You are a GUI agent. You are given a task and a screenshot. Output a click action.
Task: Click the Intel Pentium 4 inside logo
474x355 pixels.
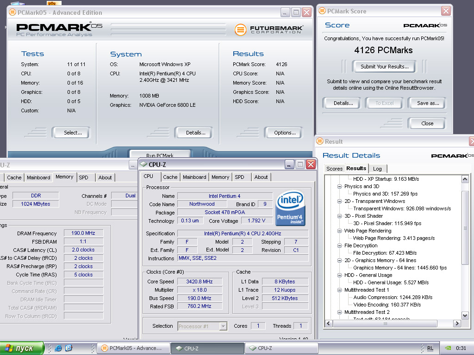(x=290, y=208)
